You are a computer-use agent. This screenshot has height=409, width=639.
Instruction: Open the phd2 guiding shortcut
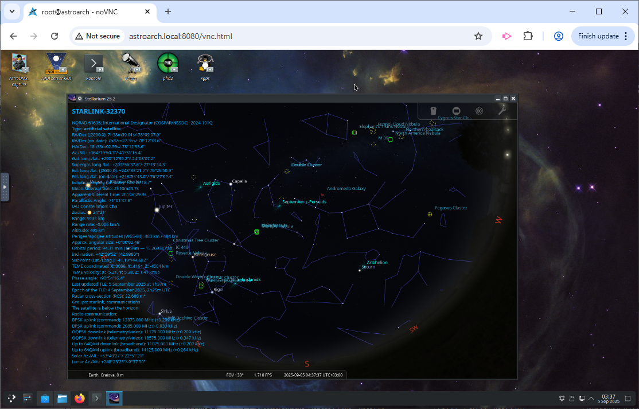point(168,67)
